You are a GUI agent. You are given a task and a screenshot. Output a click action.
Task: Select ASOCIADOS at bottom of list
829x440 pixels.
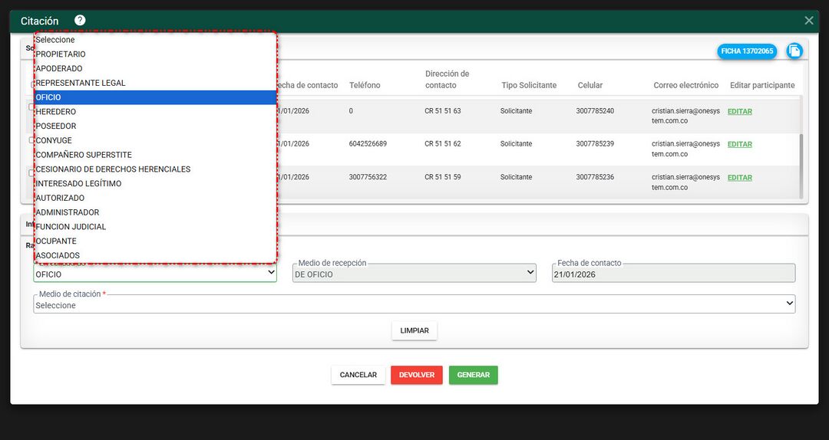click(x=58, y=255)
